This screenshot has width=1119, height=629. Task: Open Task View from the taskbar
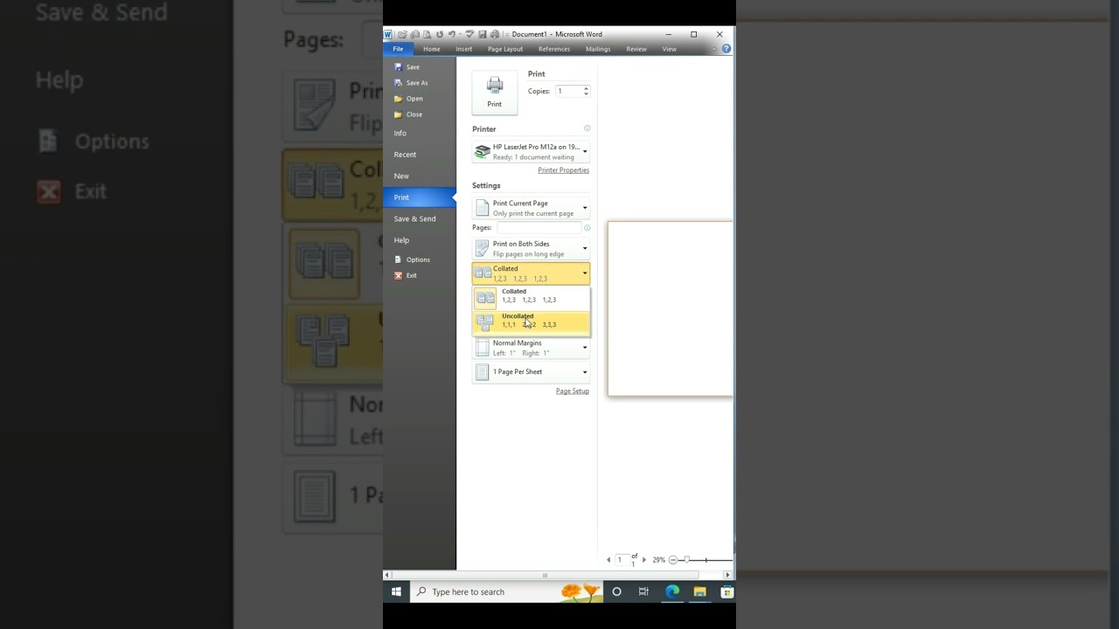click(643, 591)
